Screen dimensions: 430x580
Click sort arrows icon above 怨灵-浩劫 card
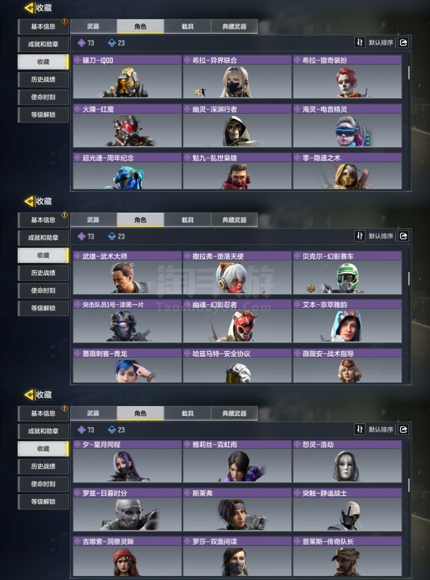pyautogui.click(x=360, y=429)
